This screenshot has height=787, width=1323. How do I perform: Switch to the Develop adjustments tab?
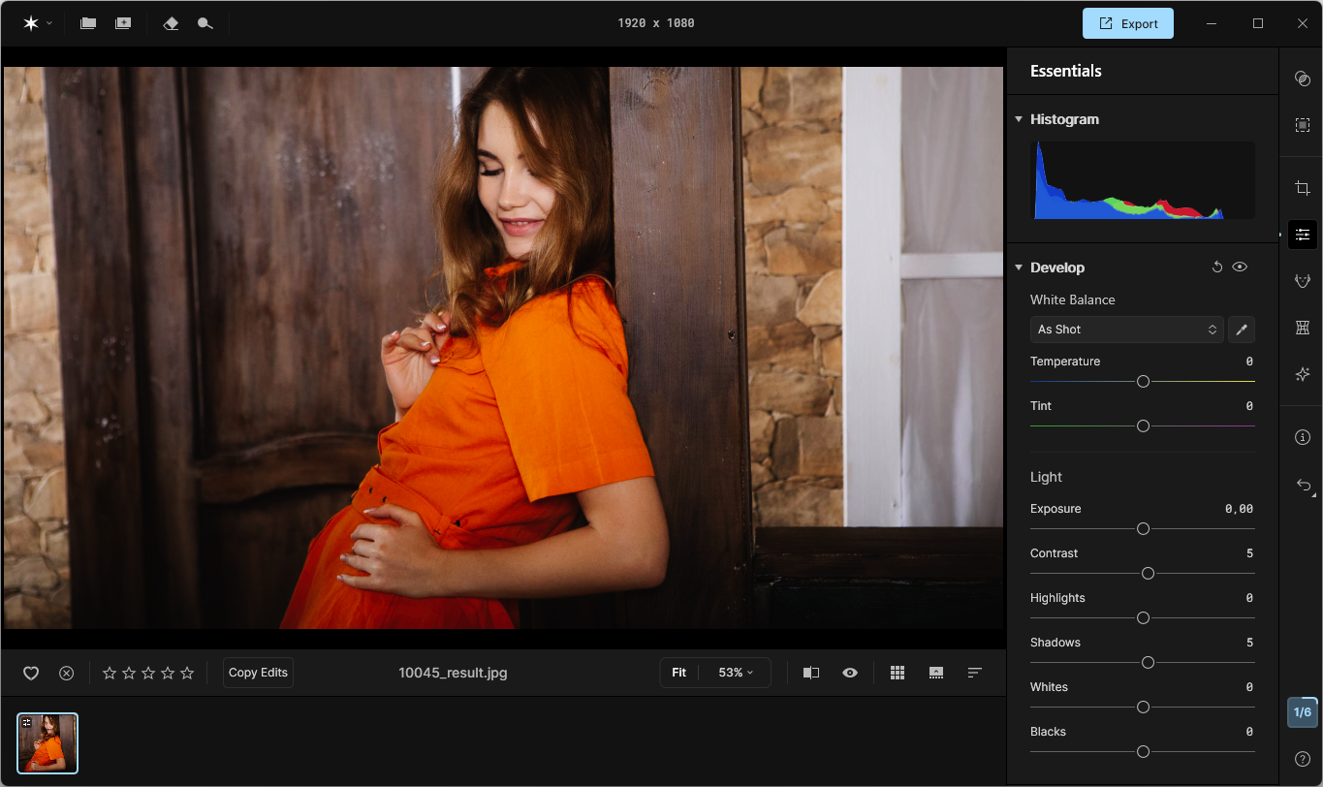[1302, 235]
